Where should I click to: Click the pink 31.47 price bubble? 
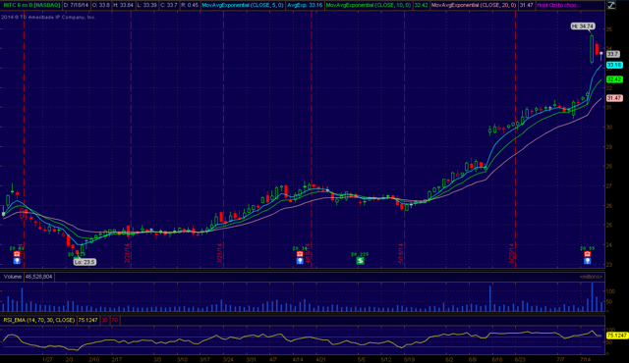[614, 98]
